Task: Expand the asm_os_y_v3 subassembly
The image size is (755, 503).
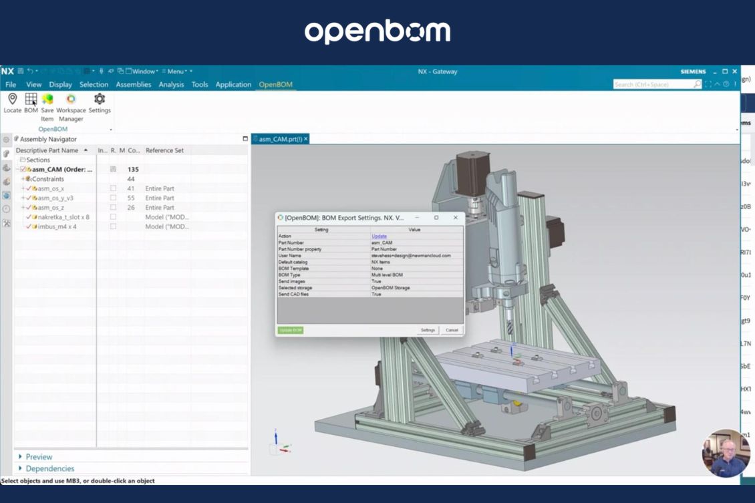Action: click(x=23, y=198)
